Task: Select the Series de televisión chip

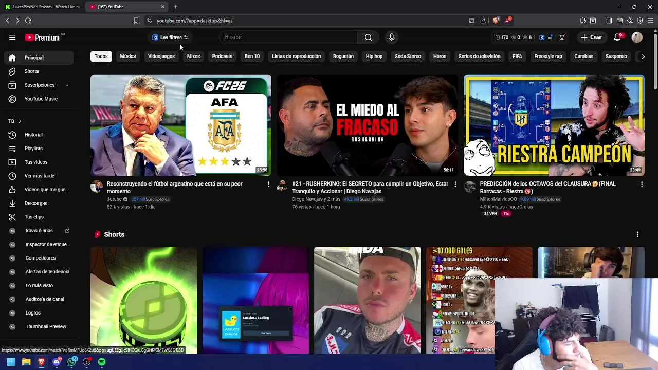Action: click(479, 56)
